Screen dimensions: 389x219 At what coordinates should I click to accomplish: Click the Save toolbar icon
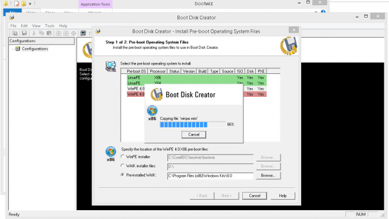click(24, 33)
